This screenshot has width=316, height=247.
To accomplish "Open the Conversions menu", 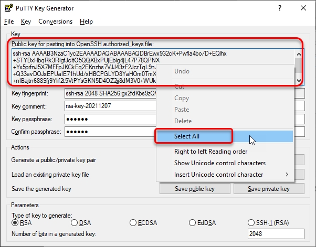I will tap(56, 22).
